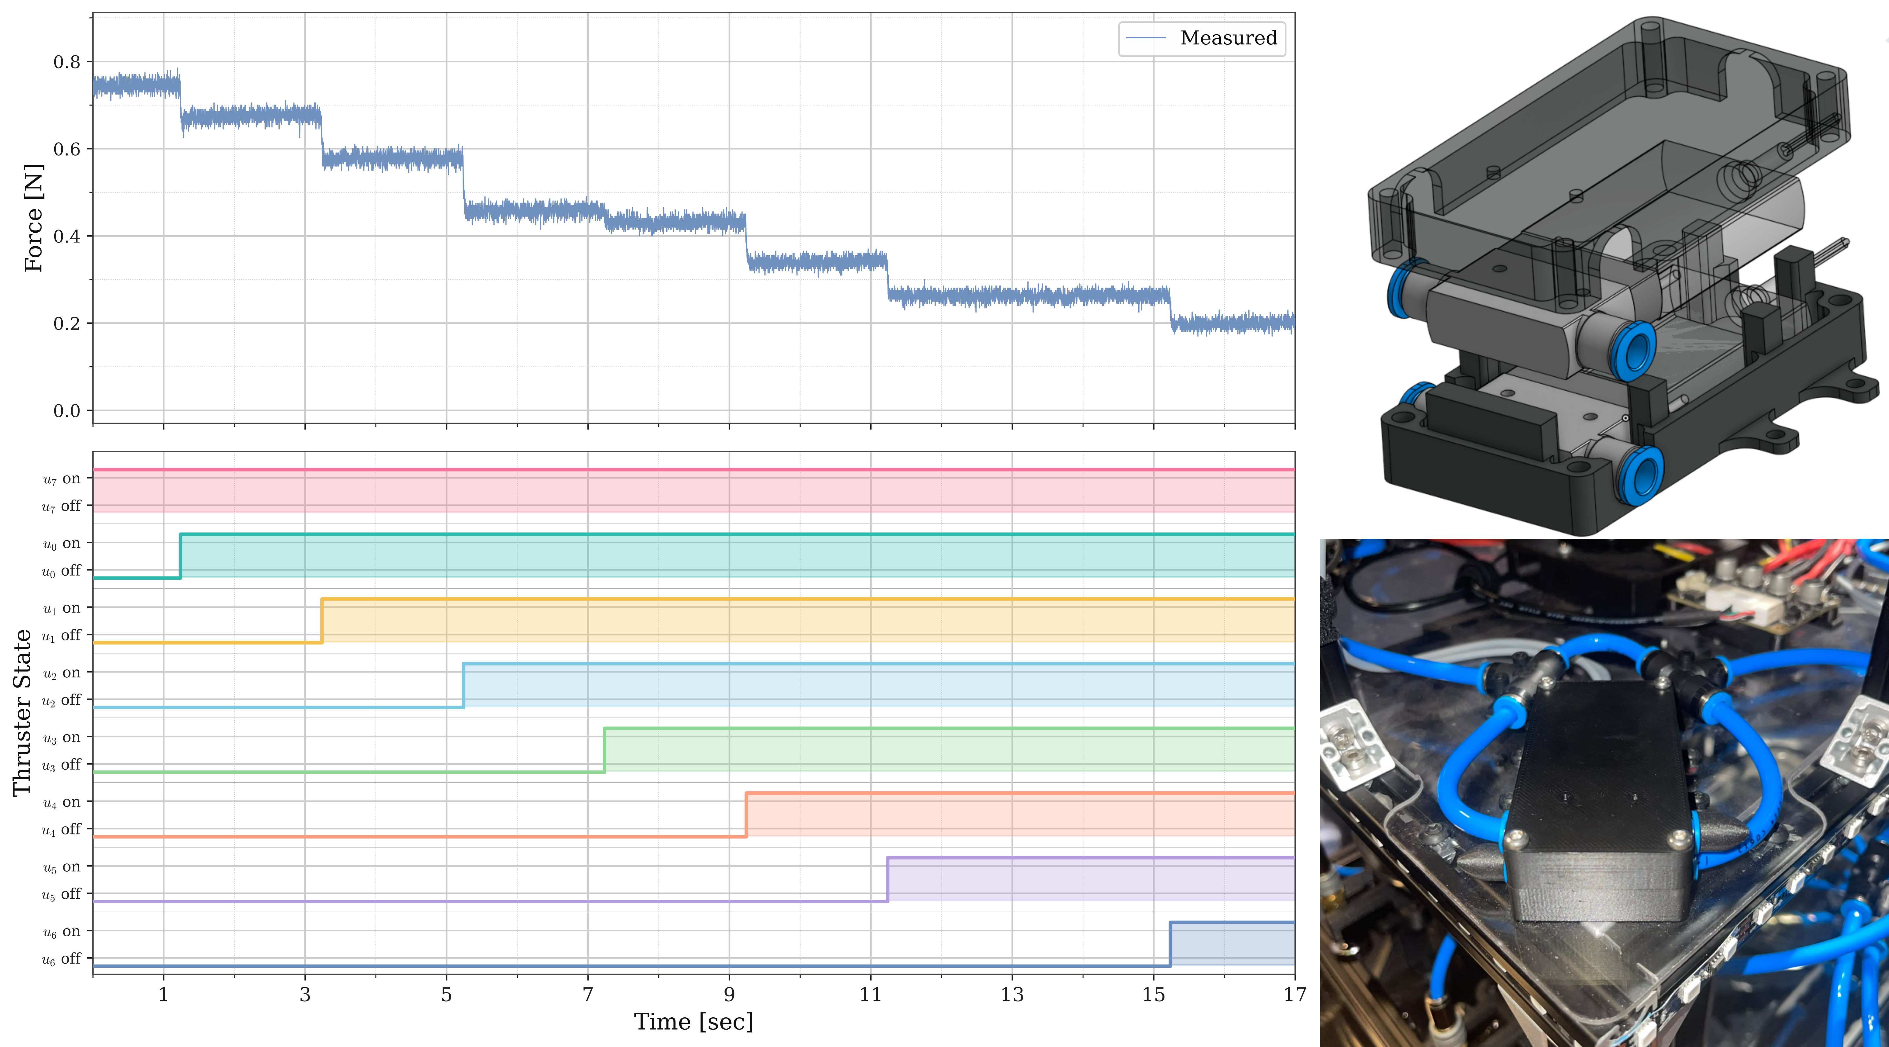
Task: Click the 0.4 force axis tick label
Action: click(x=67, y=237)
